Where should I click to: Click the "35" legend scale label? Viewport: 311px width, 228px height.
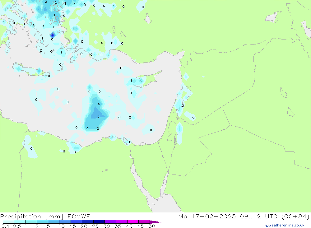pos(118,226)
